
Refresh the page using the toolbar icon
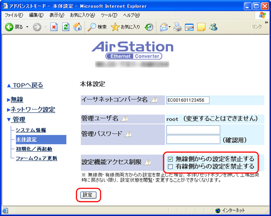click(x=65, y=27)
